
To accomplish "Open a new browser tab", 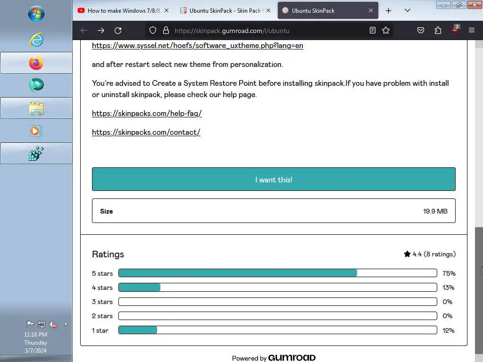I will click(x=389, y=11).
